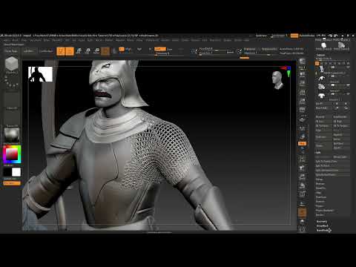Adjust the Z Intensity slider
The height and width of the screenshot is (267, 356).
(x=169, y=53)
